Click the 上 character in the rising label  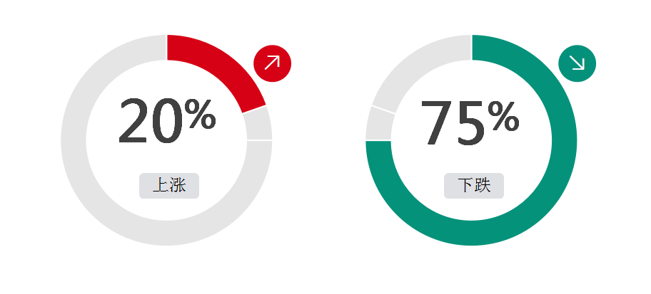161,186
